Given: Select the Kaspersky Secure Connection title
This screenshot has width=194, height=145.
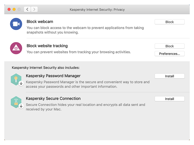Looking at the screenshot, I should (53, 99).
